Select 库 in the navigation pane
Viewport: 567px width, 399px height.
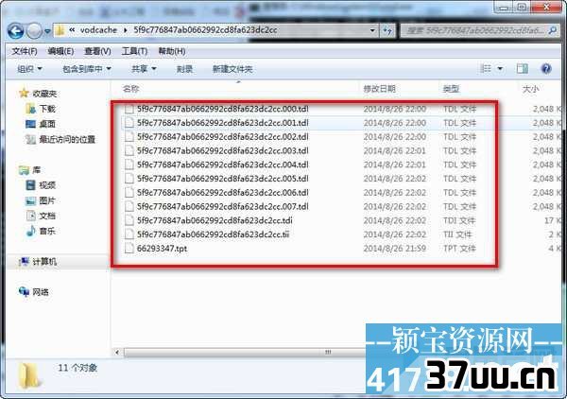coord(37,170)
